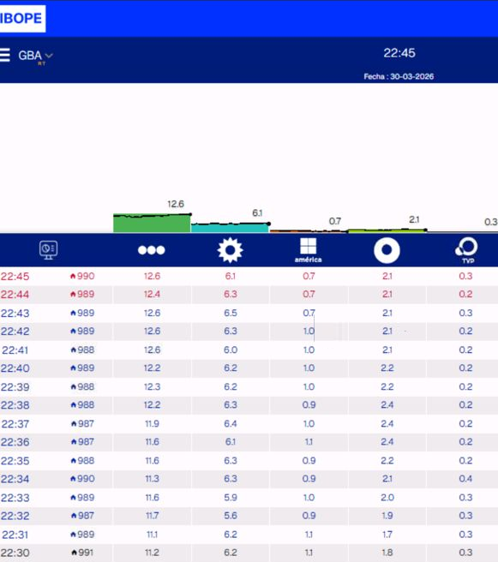Click the green 12.6 chart bar
Image resolution: width=498 pixels, height=562 pixels.
152,224
